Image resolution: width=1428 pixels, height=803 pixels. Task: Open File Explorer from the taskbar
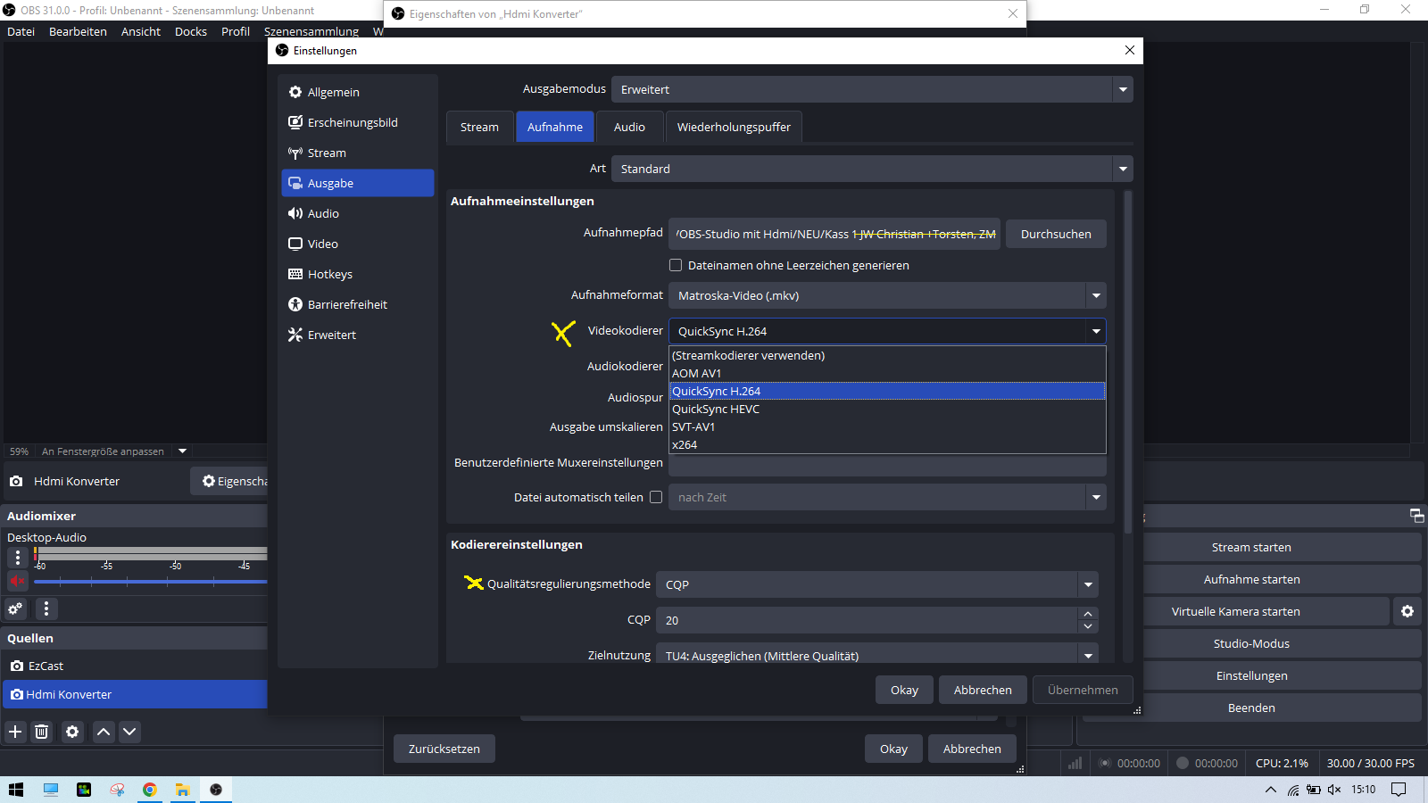click(x=183, y=790)
